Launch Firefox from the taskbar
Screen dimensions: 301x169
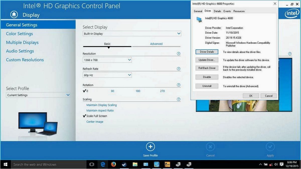[x=114, y=164]
